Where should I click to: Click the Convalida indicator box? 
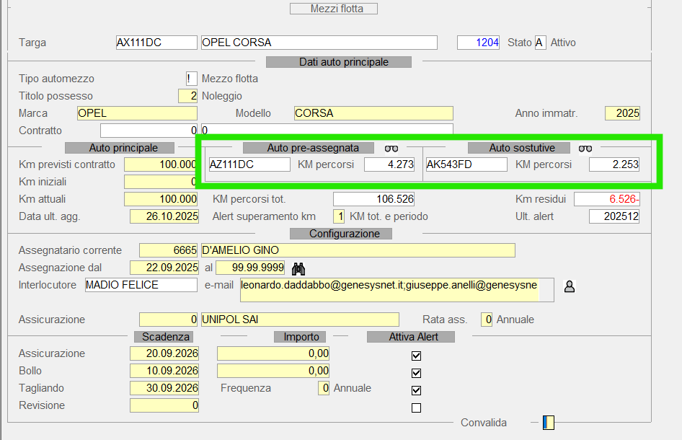[548, 423]
